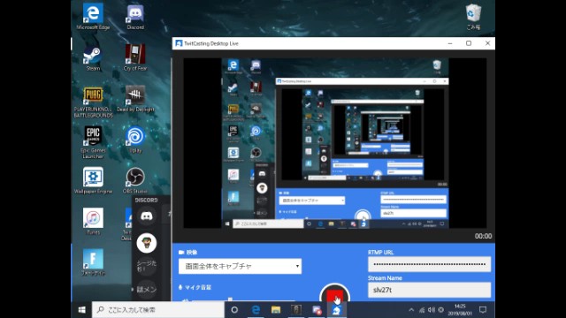Click the Discord home logo in sidebar
Viewport: 566px width, 318px height.
[x=147, y=216]
